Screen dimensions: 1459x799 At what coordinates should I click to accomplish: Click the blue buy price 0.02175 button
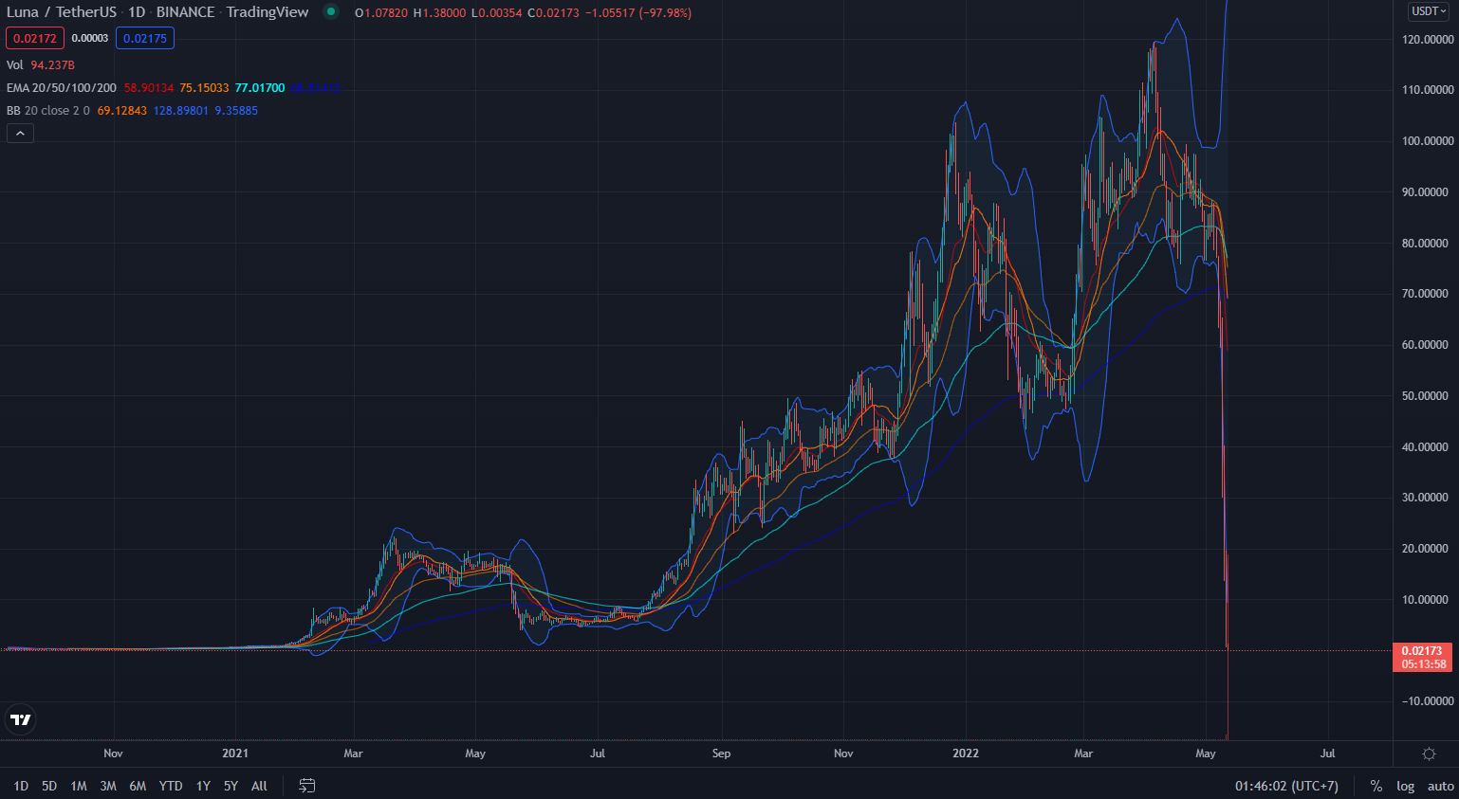point(145,38)
